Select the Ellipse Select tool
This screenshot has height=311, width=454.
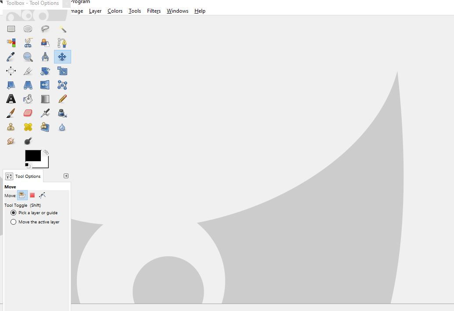point(28,29)
